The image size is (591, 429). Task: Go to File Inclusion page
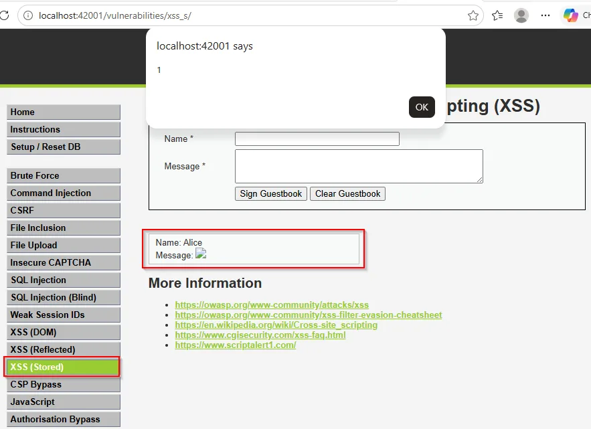pyautogui.click(x=64, y=228)
